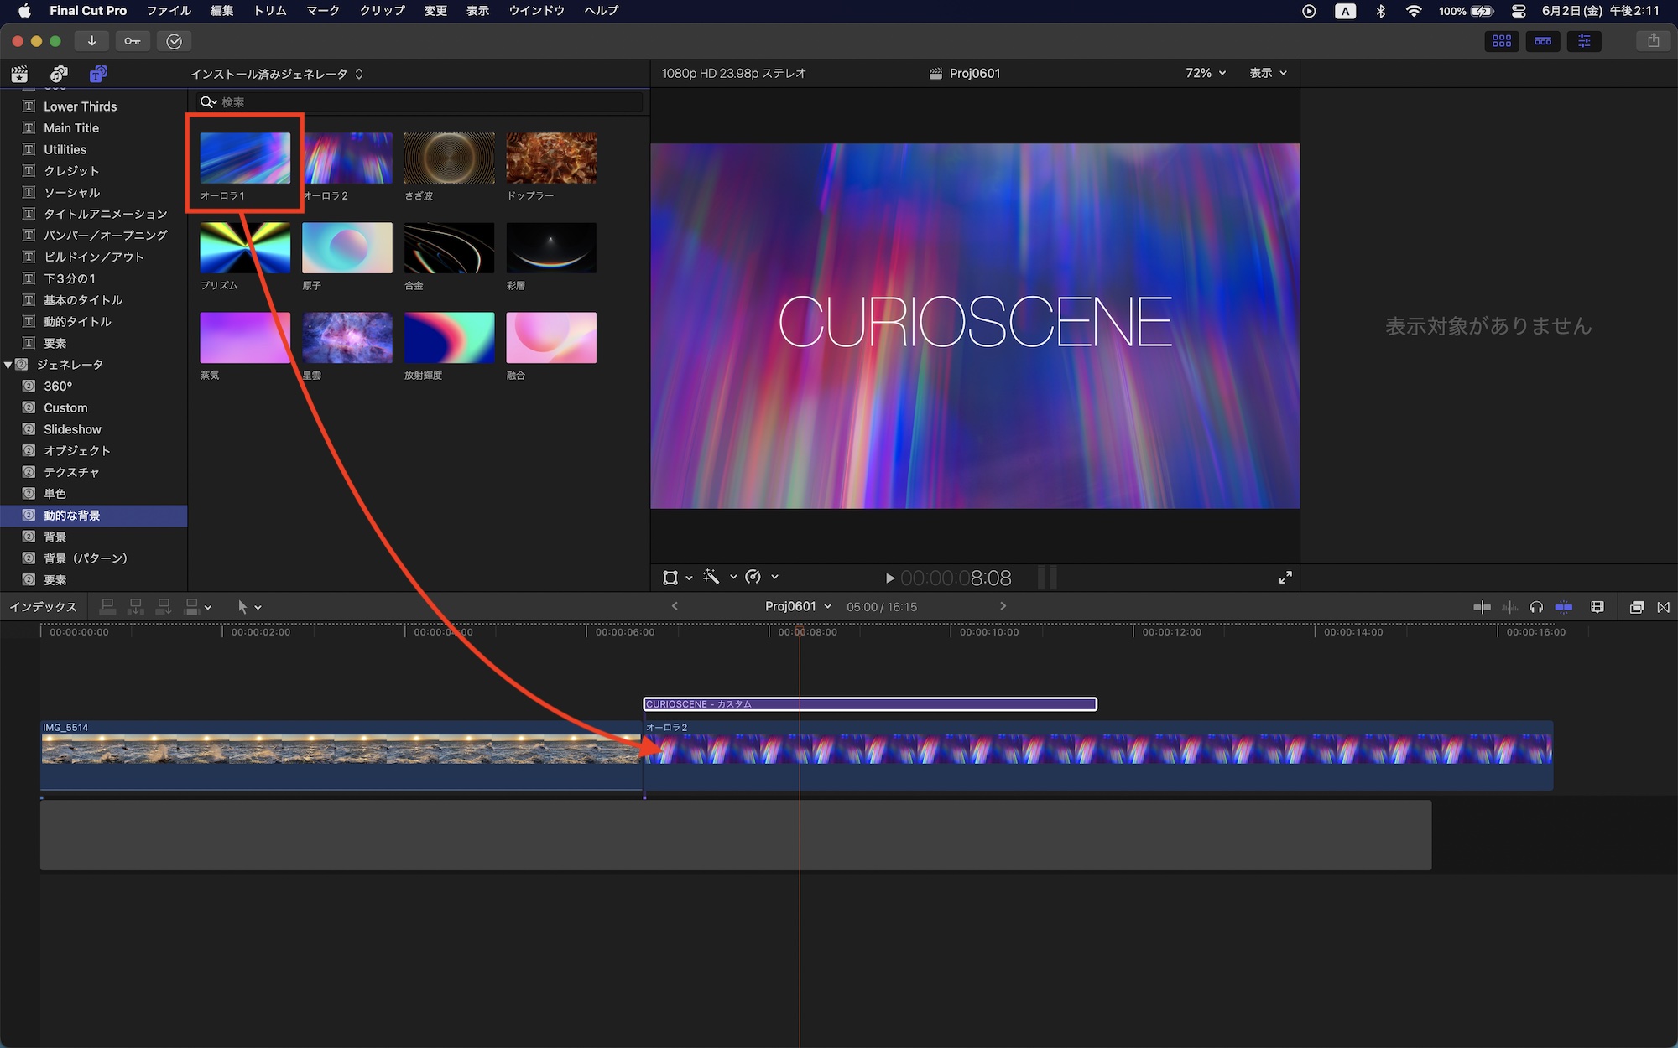Enter full-screen viewer mode

pyautogui.click(x=1285, y=578)
